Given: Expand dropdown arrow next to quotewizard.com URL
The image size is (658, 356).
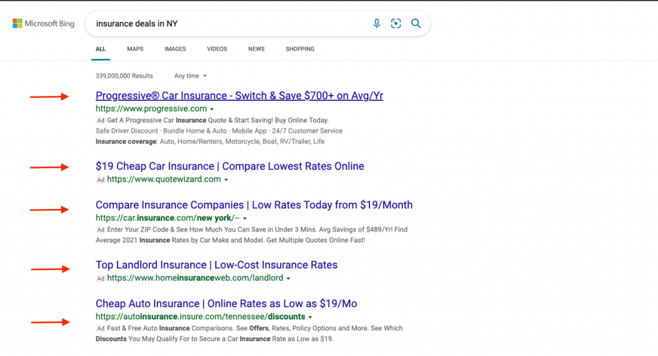Looking at the screenshot, I should pos(226,180).
